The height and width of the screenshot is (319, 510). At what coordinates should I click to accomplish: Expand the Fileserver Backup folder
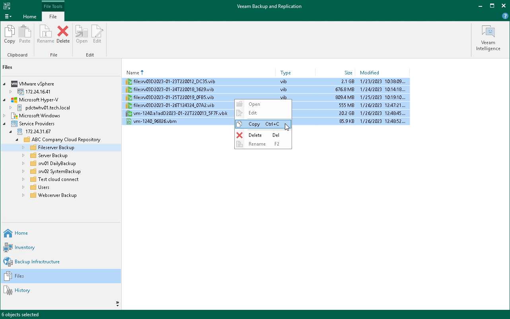pyautogui.click(x=23, y=147)
